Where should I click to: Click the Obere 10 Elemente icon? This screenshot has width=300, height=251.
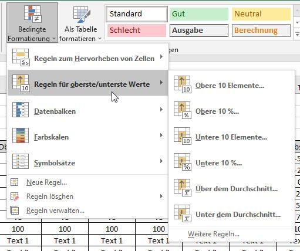click(x=183, y=84)
